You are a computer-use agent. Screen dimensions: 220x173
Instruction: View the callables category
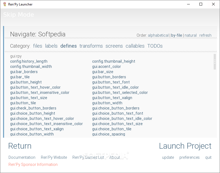(135, 46)
